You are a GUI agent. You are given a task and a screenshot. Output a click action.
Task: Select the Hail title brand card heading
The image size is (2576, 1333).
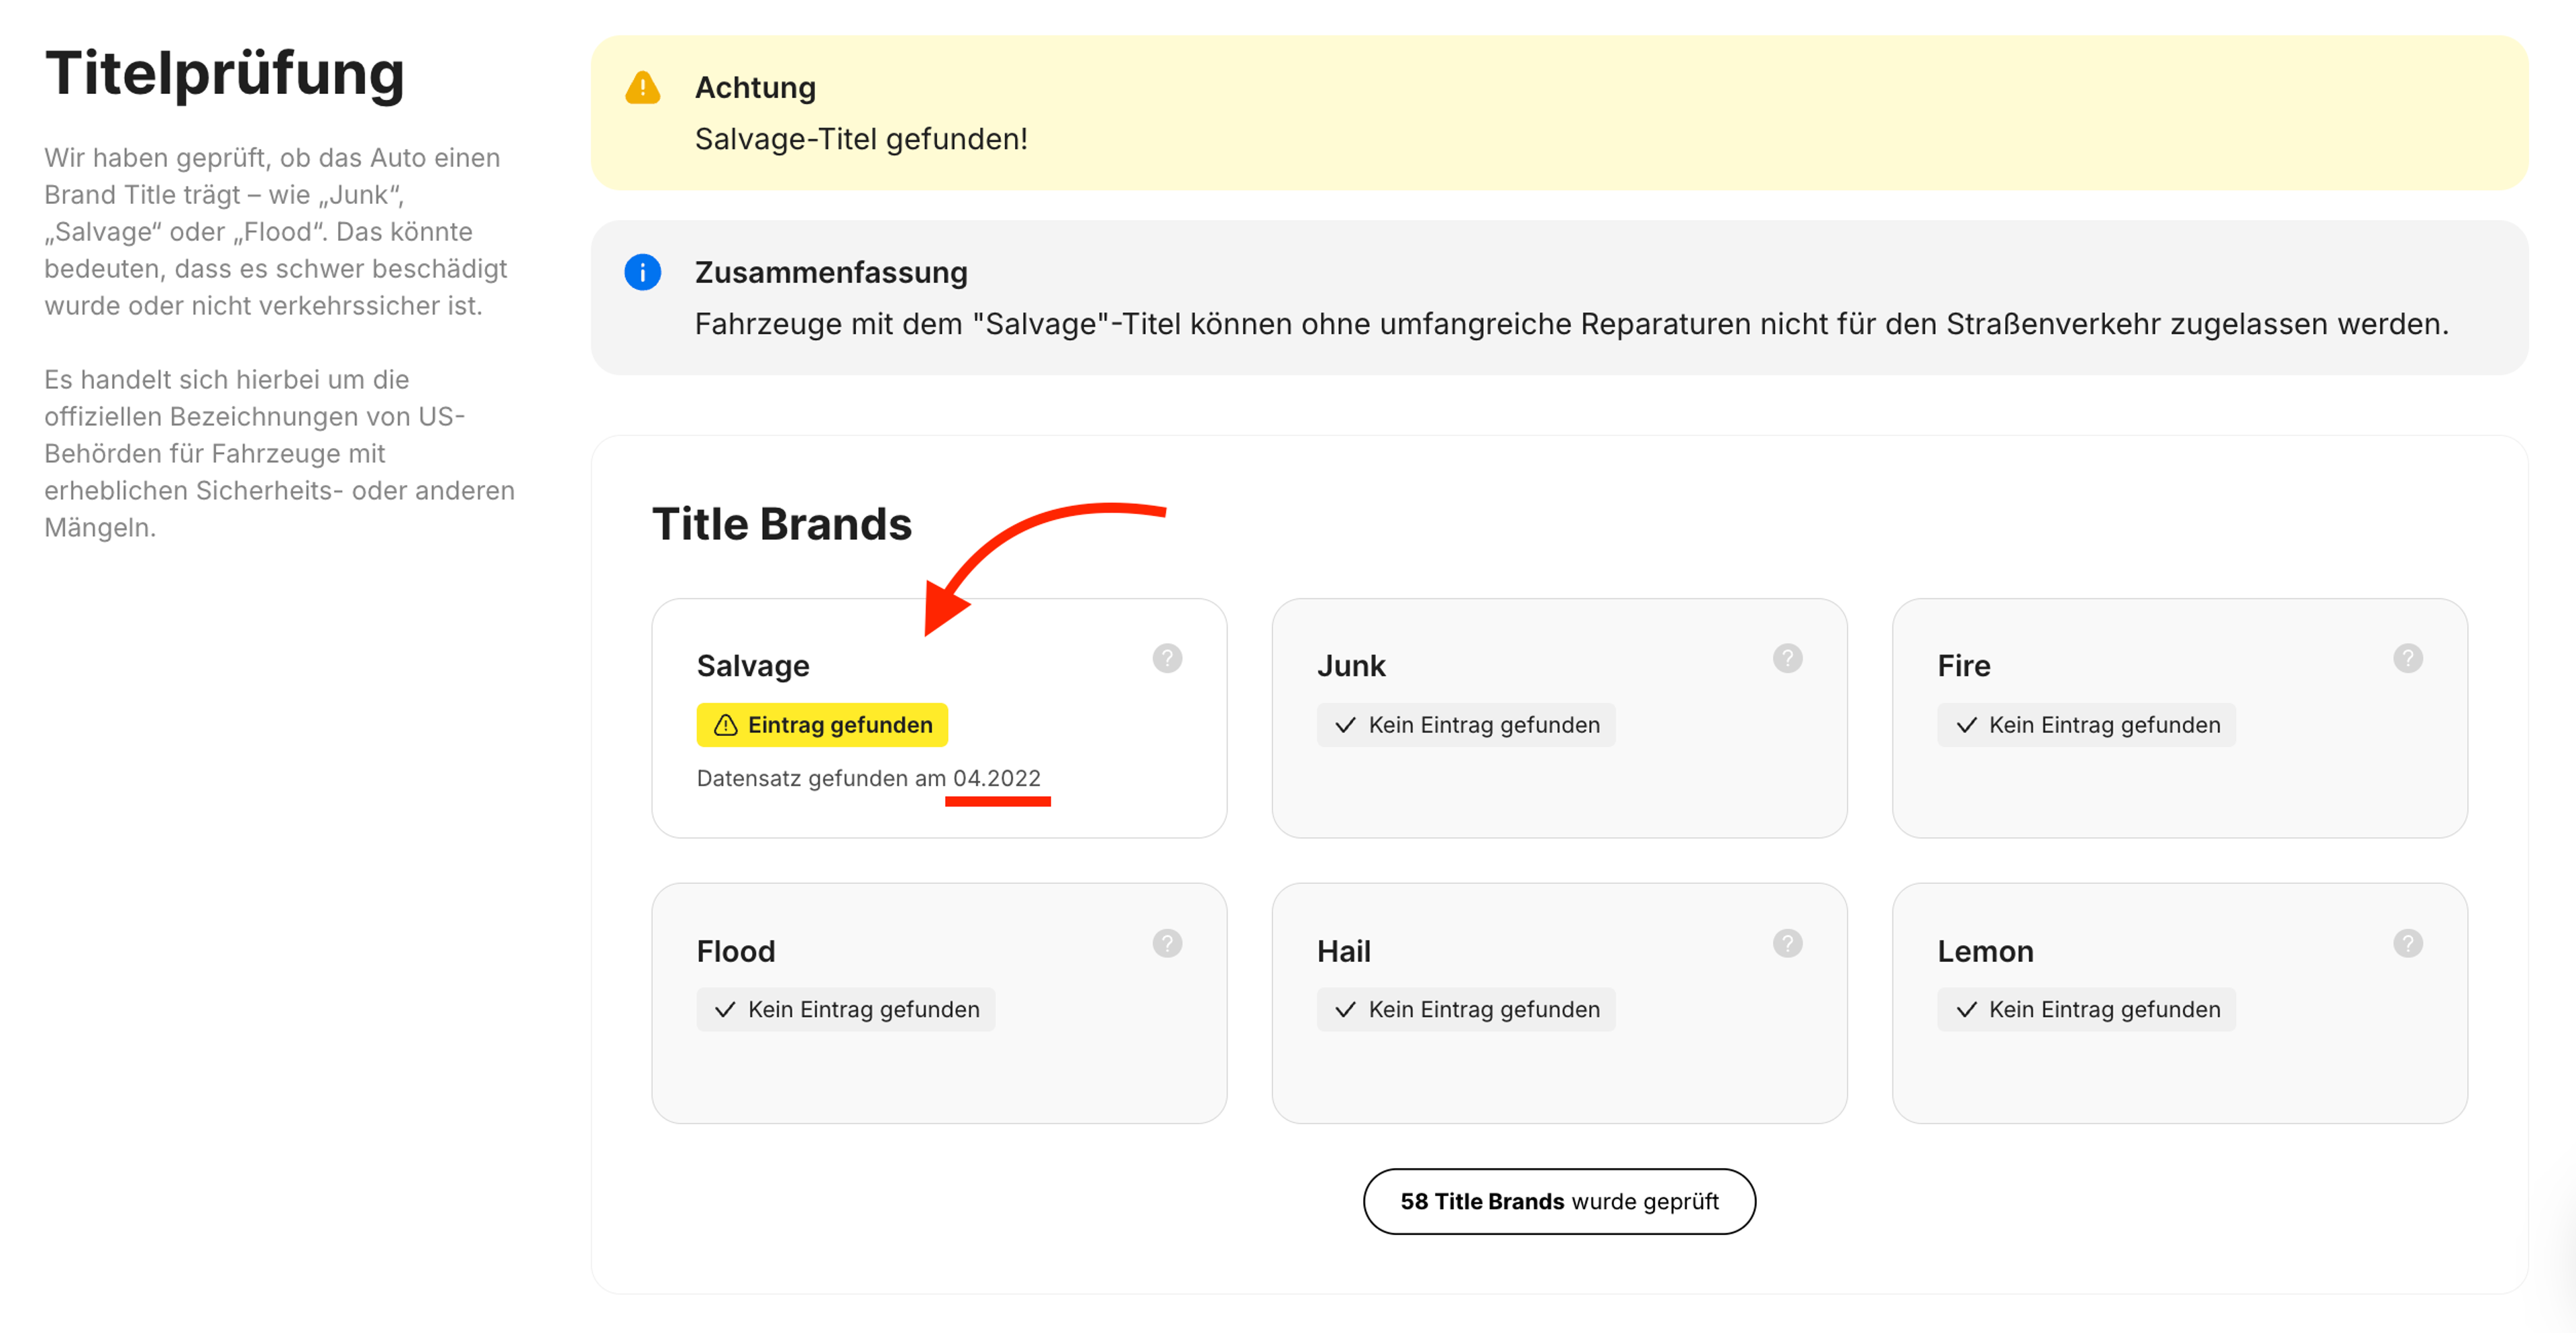(x=1343, y=951)
